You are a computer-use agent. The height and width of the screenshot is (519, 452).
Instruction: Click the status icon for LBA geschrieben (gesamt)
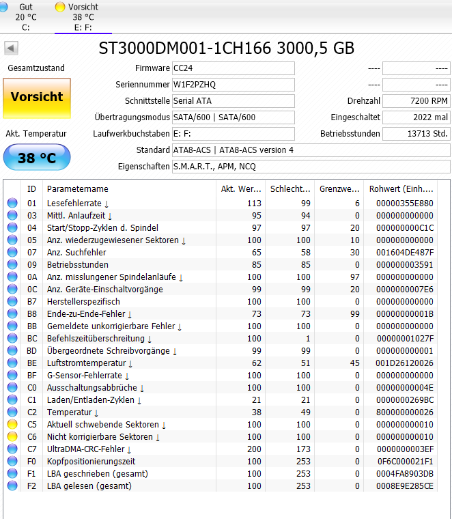point(12,474)
